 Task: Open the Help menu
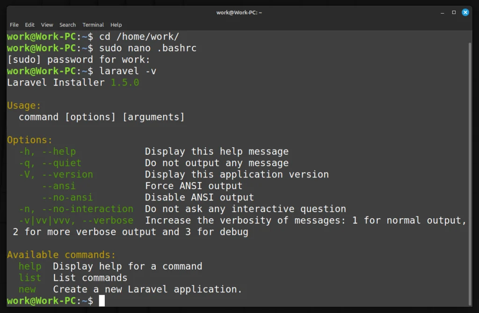tap(116, 25)
